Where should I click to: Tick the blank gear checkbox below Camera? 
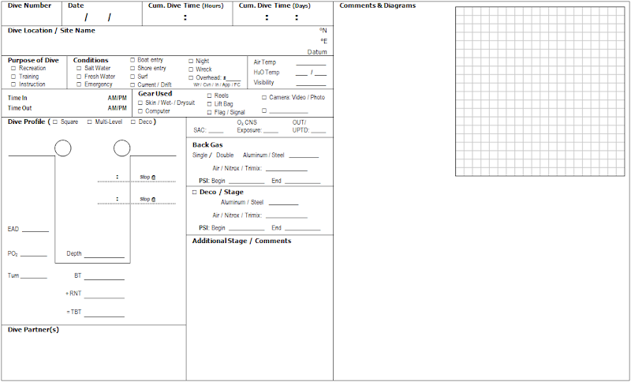[264, 110]
